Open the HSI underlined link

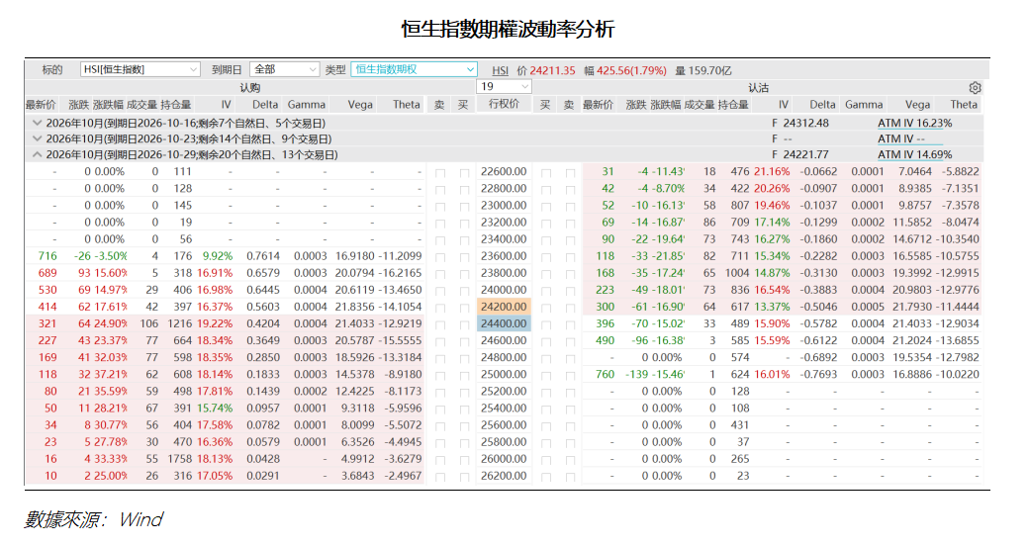pyautogui.click(x=500, y=70)
